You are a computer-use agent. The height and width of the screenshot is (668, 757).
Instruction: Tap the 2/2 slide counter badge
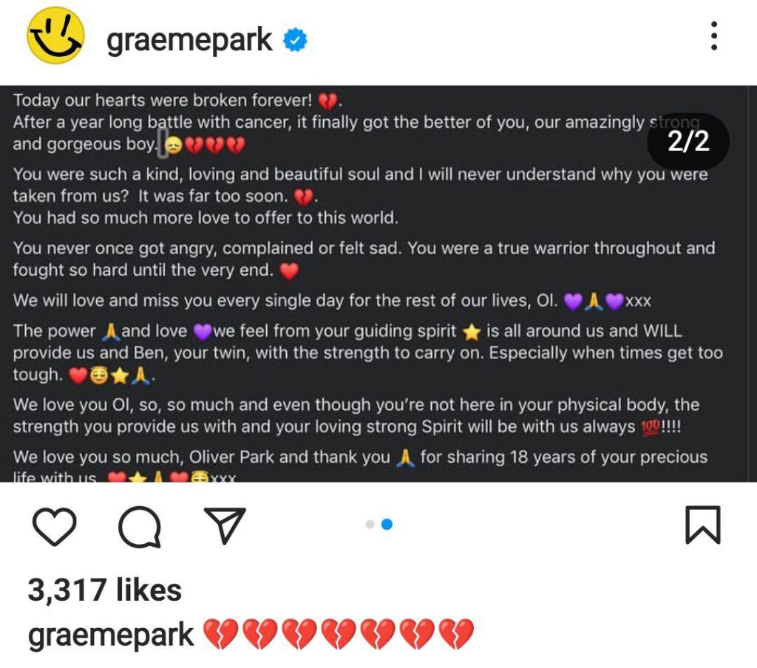(x=688, y=141)
